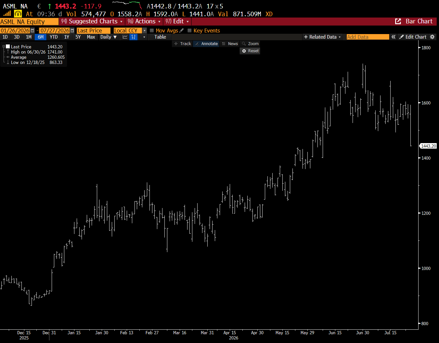Click the ASML NA Equity security field
This screenshot has width=439, height=343.
pos(29,22)
